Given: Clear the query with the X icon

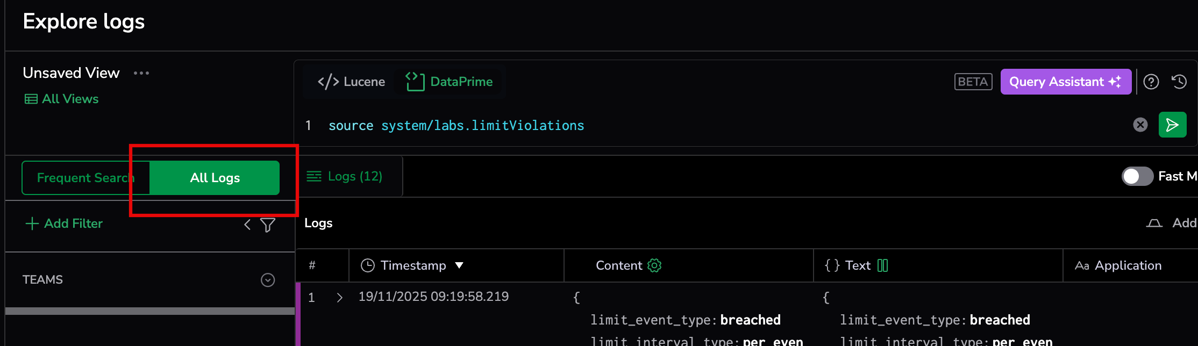Looking at the screenshot, I should pyautogui.click(x=1140, y=125).
